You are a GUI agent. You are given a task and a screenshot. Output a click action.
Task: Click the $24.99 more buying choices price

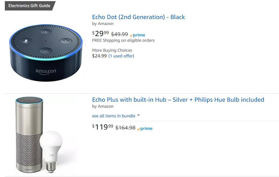99,56
